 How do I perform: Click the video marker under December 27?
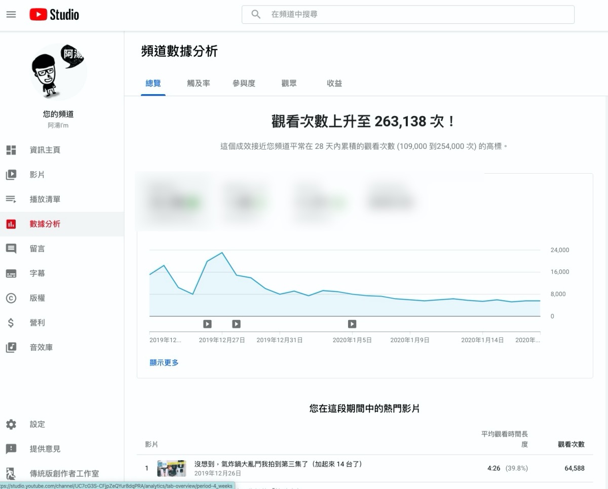(x=236, y=324)
